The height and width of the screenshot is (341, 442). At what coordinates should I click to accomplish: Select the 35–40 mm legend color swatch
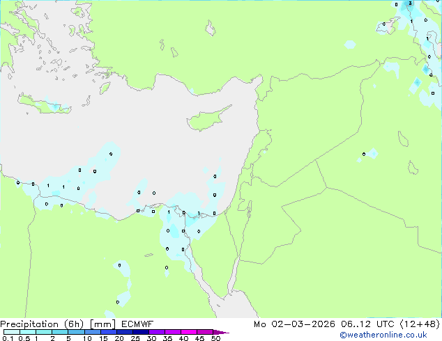pos(172,332)
